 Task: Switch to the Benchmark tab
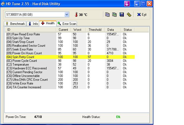(15, 24)
